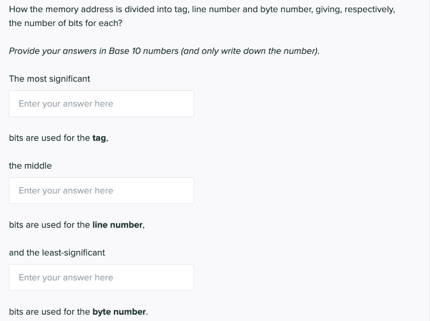Click the text 'and the least-significant'
The width and height of the screenshot is (430, 321).
tap(57, 252)
